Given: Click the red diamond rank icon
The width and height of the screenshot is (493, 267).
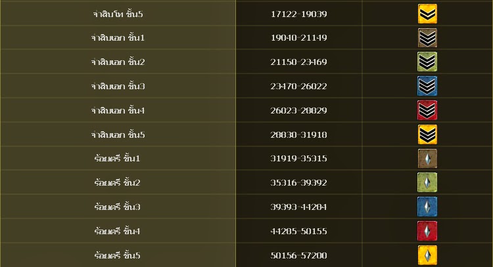Looking at the screenshot, I should pyautogui.click(x=427, y=231).
